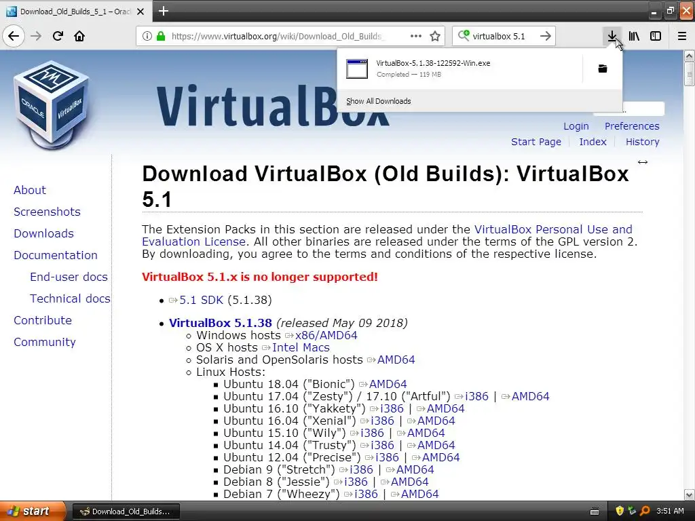Image resolution: width=695 pixels, height=521 pixels.
Task: Download Ubuntu 18.04 Bionic AMD64 package
Action: 388,384
